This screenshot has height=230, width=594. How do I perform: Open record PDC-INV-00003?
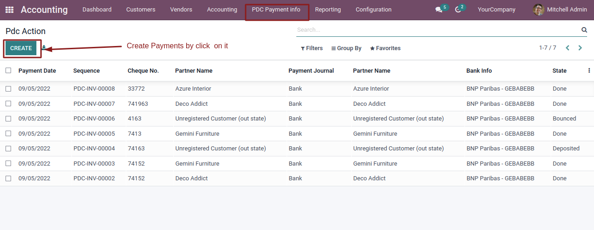(94, 164)
